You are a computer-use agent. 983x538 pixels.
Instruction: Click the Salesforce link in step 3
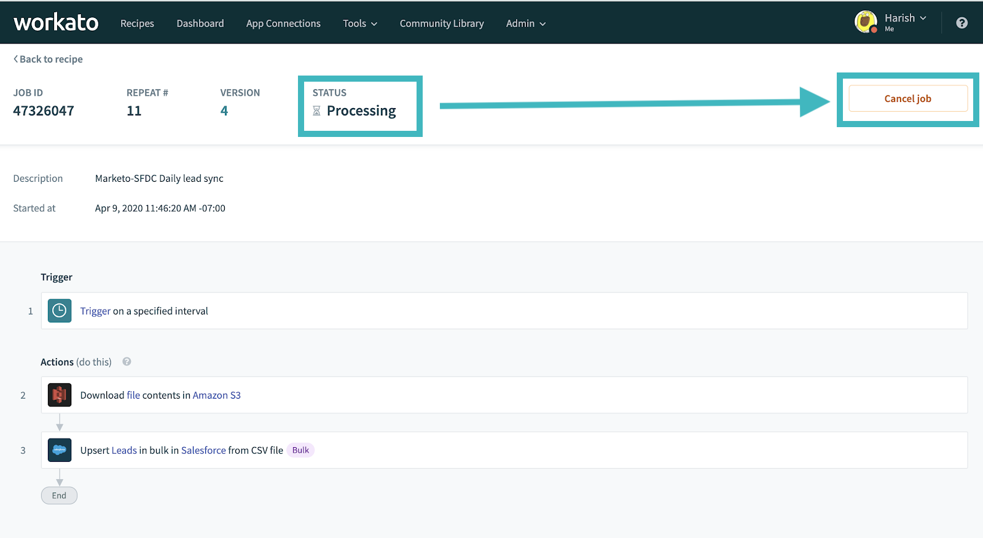[x=203, y=450]
